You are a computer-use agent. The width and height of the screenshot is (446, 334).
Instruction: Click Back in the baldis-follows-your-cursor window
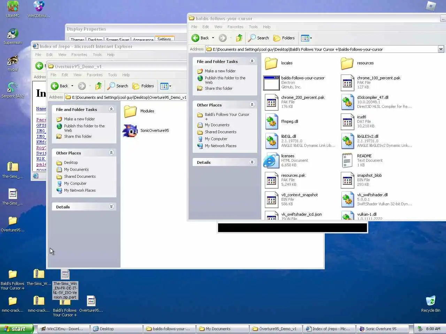pos(201,38)
